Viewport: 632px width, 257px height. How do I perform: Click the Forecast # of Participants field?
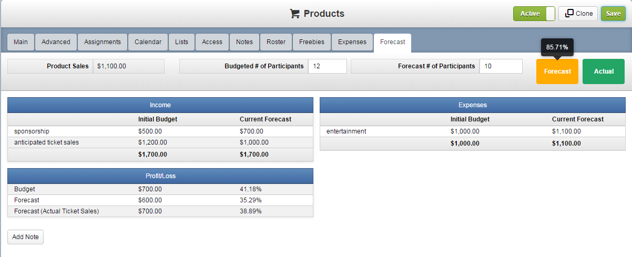[501, 66]
